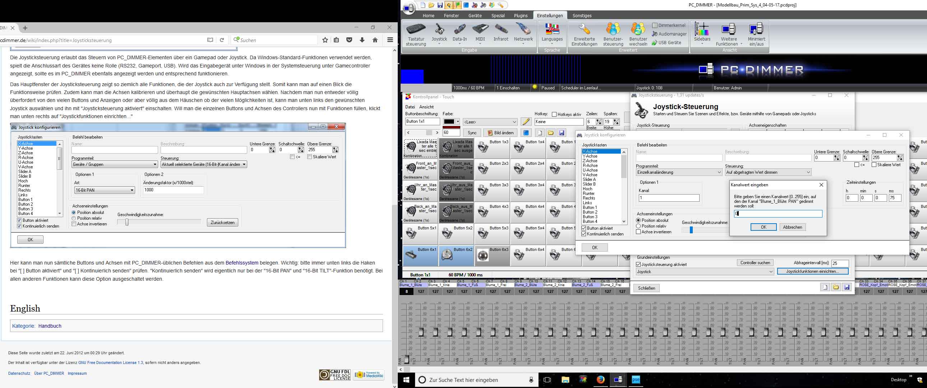This screenshot has width=927, height=388.
Task: Click Joystickfunktionen einrichten button
Action: tap(812, 271)
